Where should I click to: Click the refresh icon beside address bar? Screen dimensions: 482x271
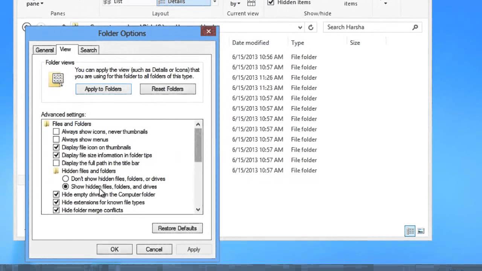[311, 27]
